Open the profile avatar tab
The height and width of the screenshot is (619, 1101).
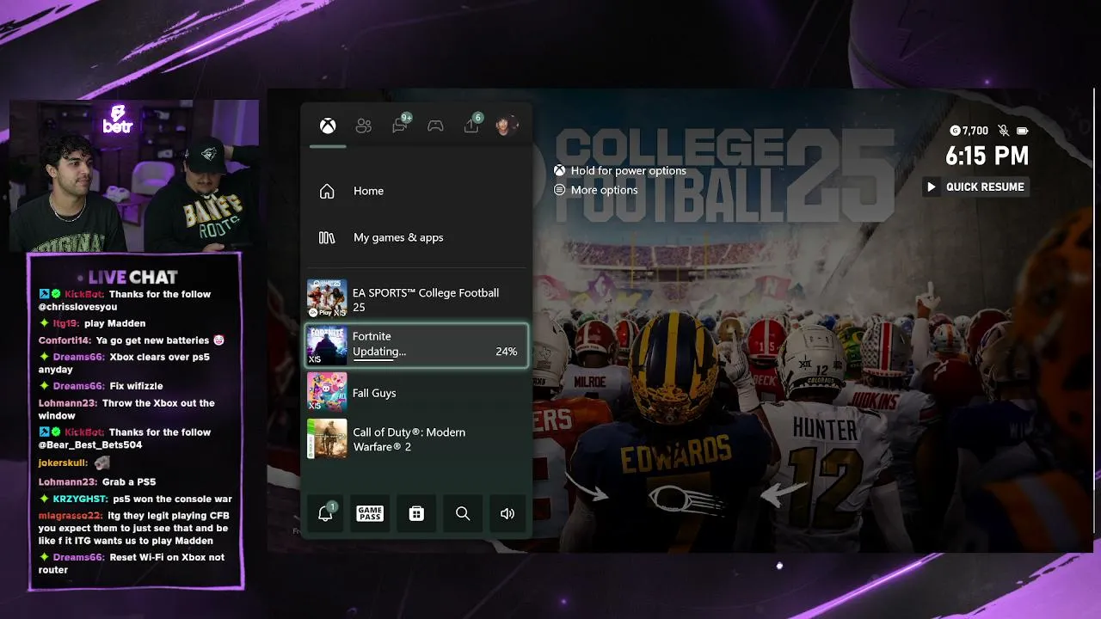click(x=507, y=126)
